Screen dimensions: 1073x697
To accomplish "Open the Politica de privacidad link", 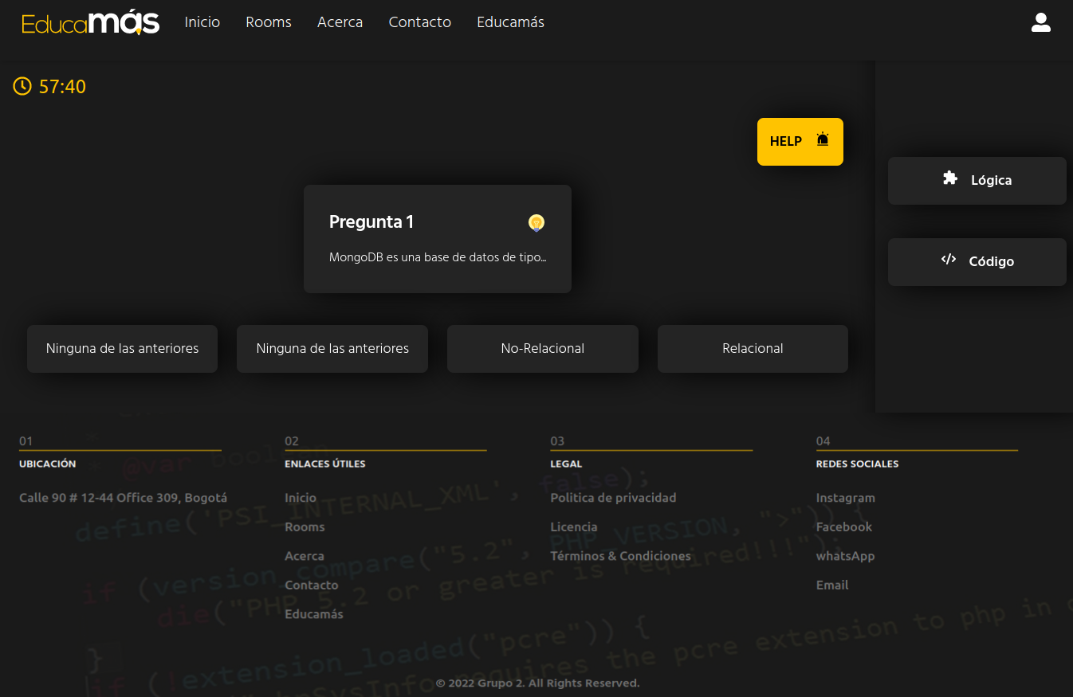I will coord(613,497).
